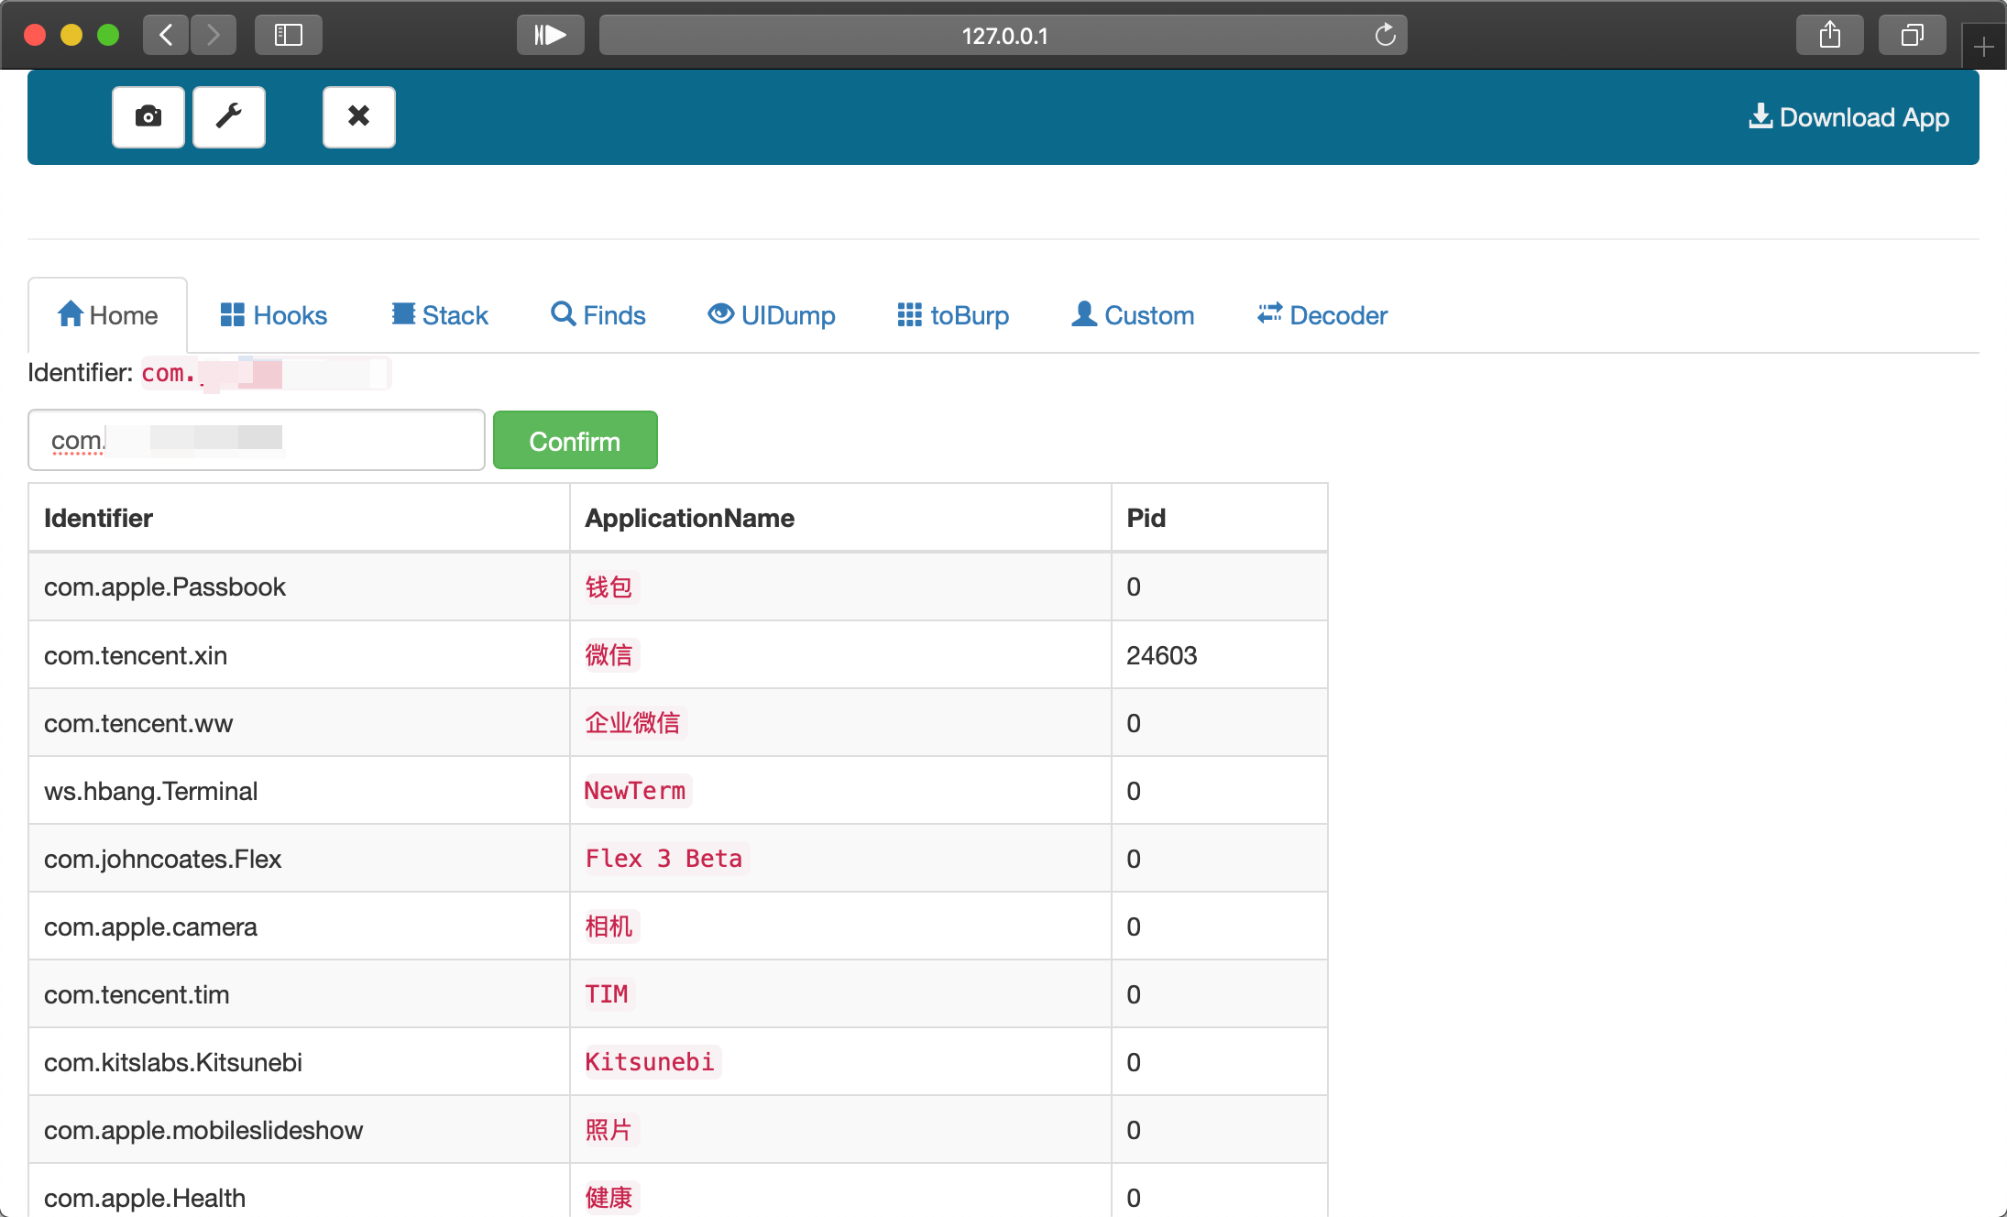
Task: Select com.apple.Passbook identifier cell
Action: [x=299, y=587]
